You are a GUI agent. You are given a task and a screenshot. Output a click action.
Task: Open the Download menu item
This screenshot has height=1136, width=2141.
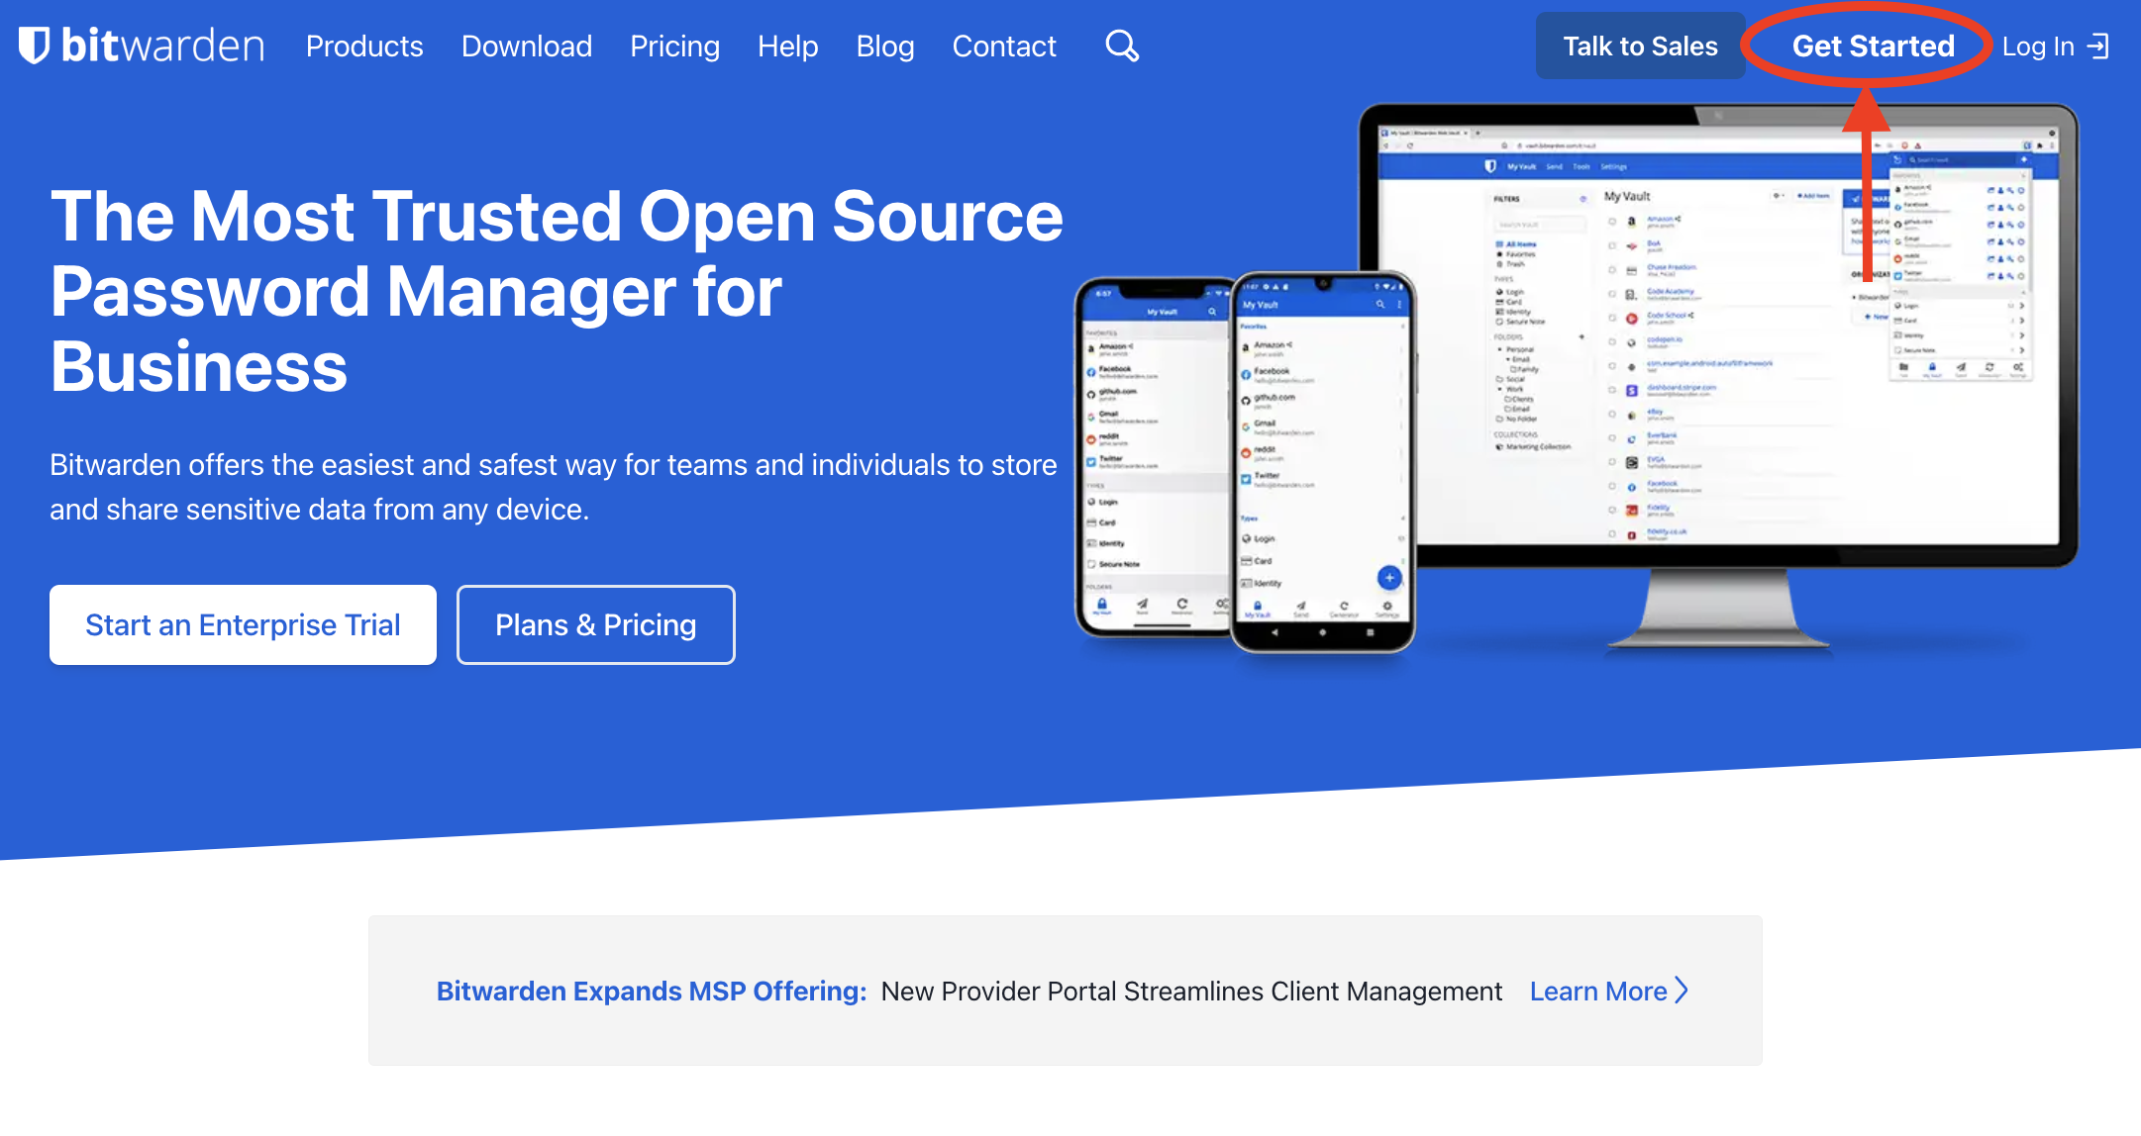pyautogui.click(x=527, y=47)
